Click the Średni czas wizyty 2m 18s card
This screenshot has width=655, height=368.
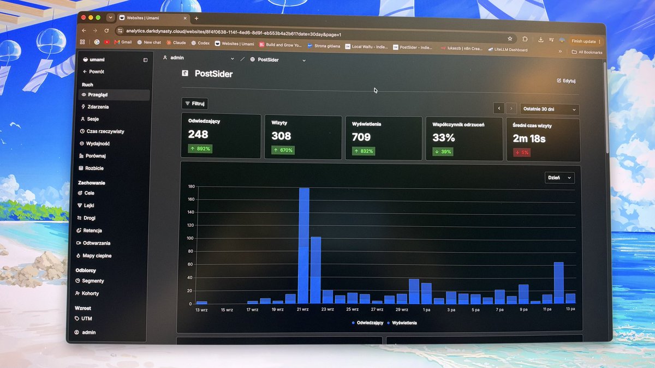[x=543, y=140]
